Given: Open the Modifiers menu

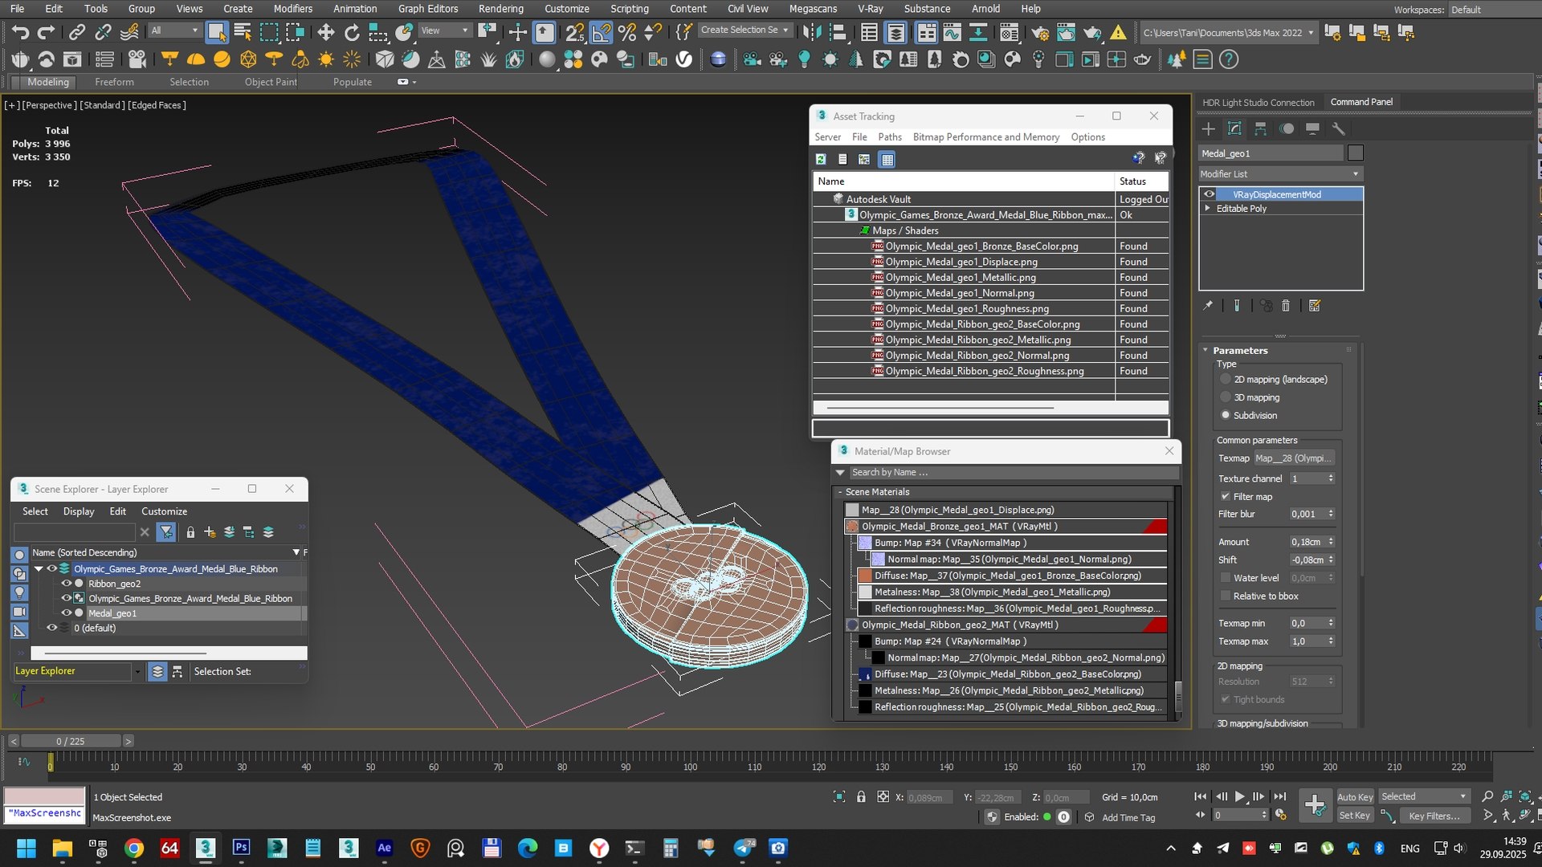Looking at the screenshot, I should click(x=292, y=9).
